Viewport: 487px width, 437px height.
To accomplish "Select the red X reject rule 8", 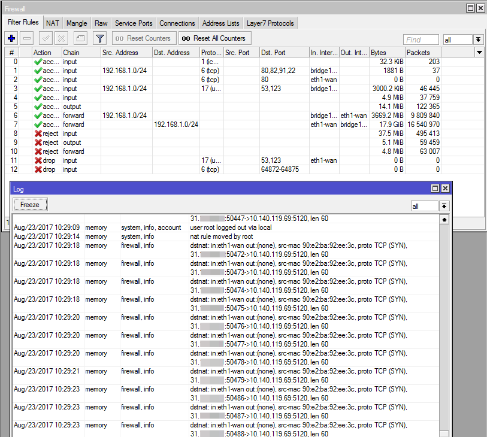I will coord(38,133).
